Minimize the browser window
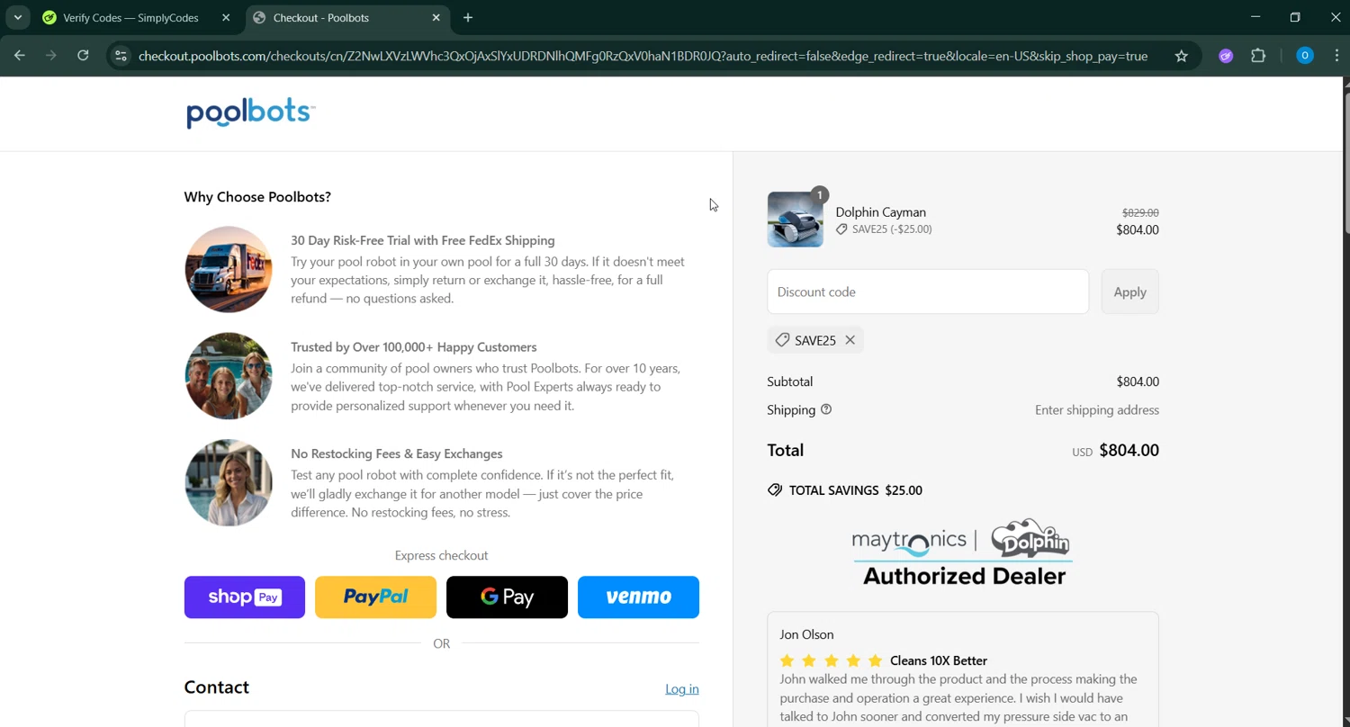 (x=1255, y=17)
